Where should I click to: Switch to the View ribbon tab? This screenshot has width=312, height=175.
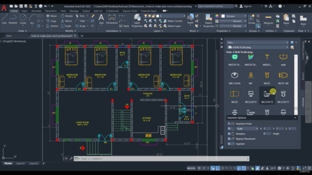[x=63, y=11]
